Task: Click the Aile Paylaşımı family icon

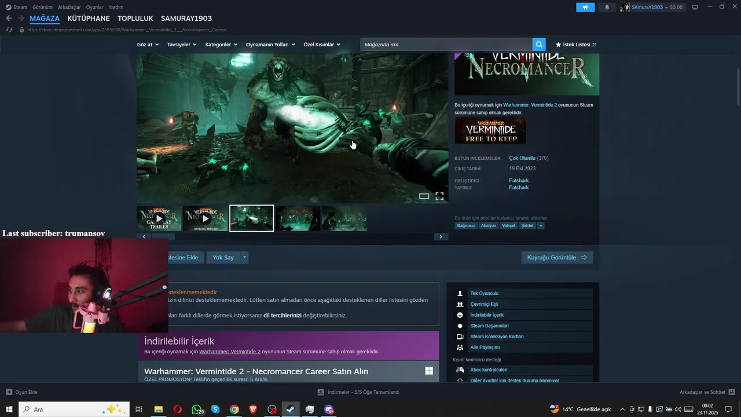Action: pos(460,348)
